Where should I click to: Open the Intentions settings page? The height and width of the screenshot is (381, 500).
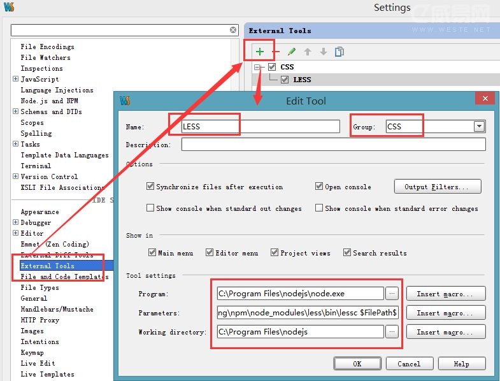[40, 341]
